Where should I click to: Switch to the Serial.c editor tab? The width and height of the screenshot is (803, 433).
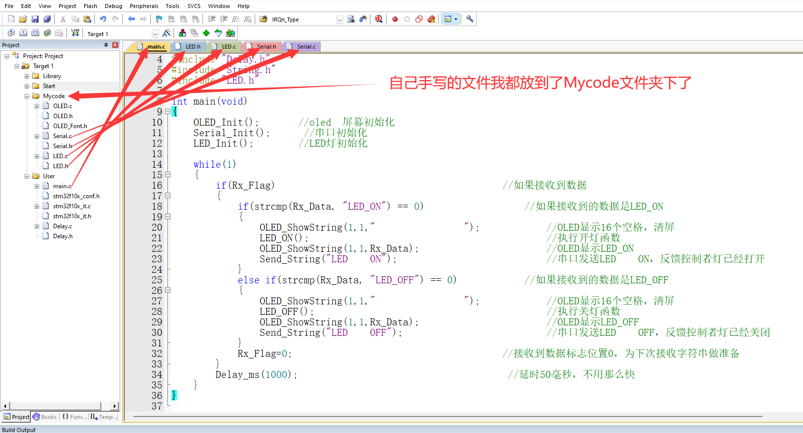point(302,47)
